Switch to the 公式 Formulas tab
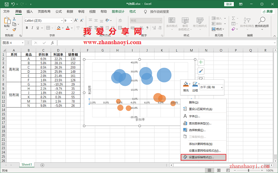 [58, 11]
